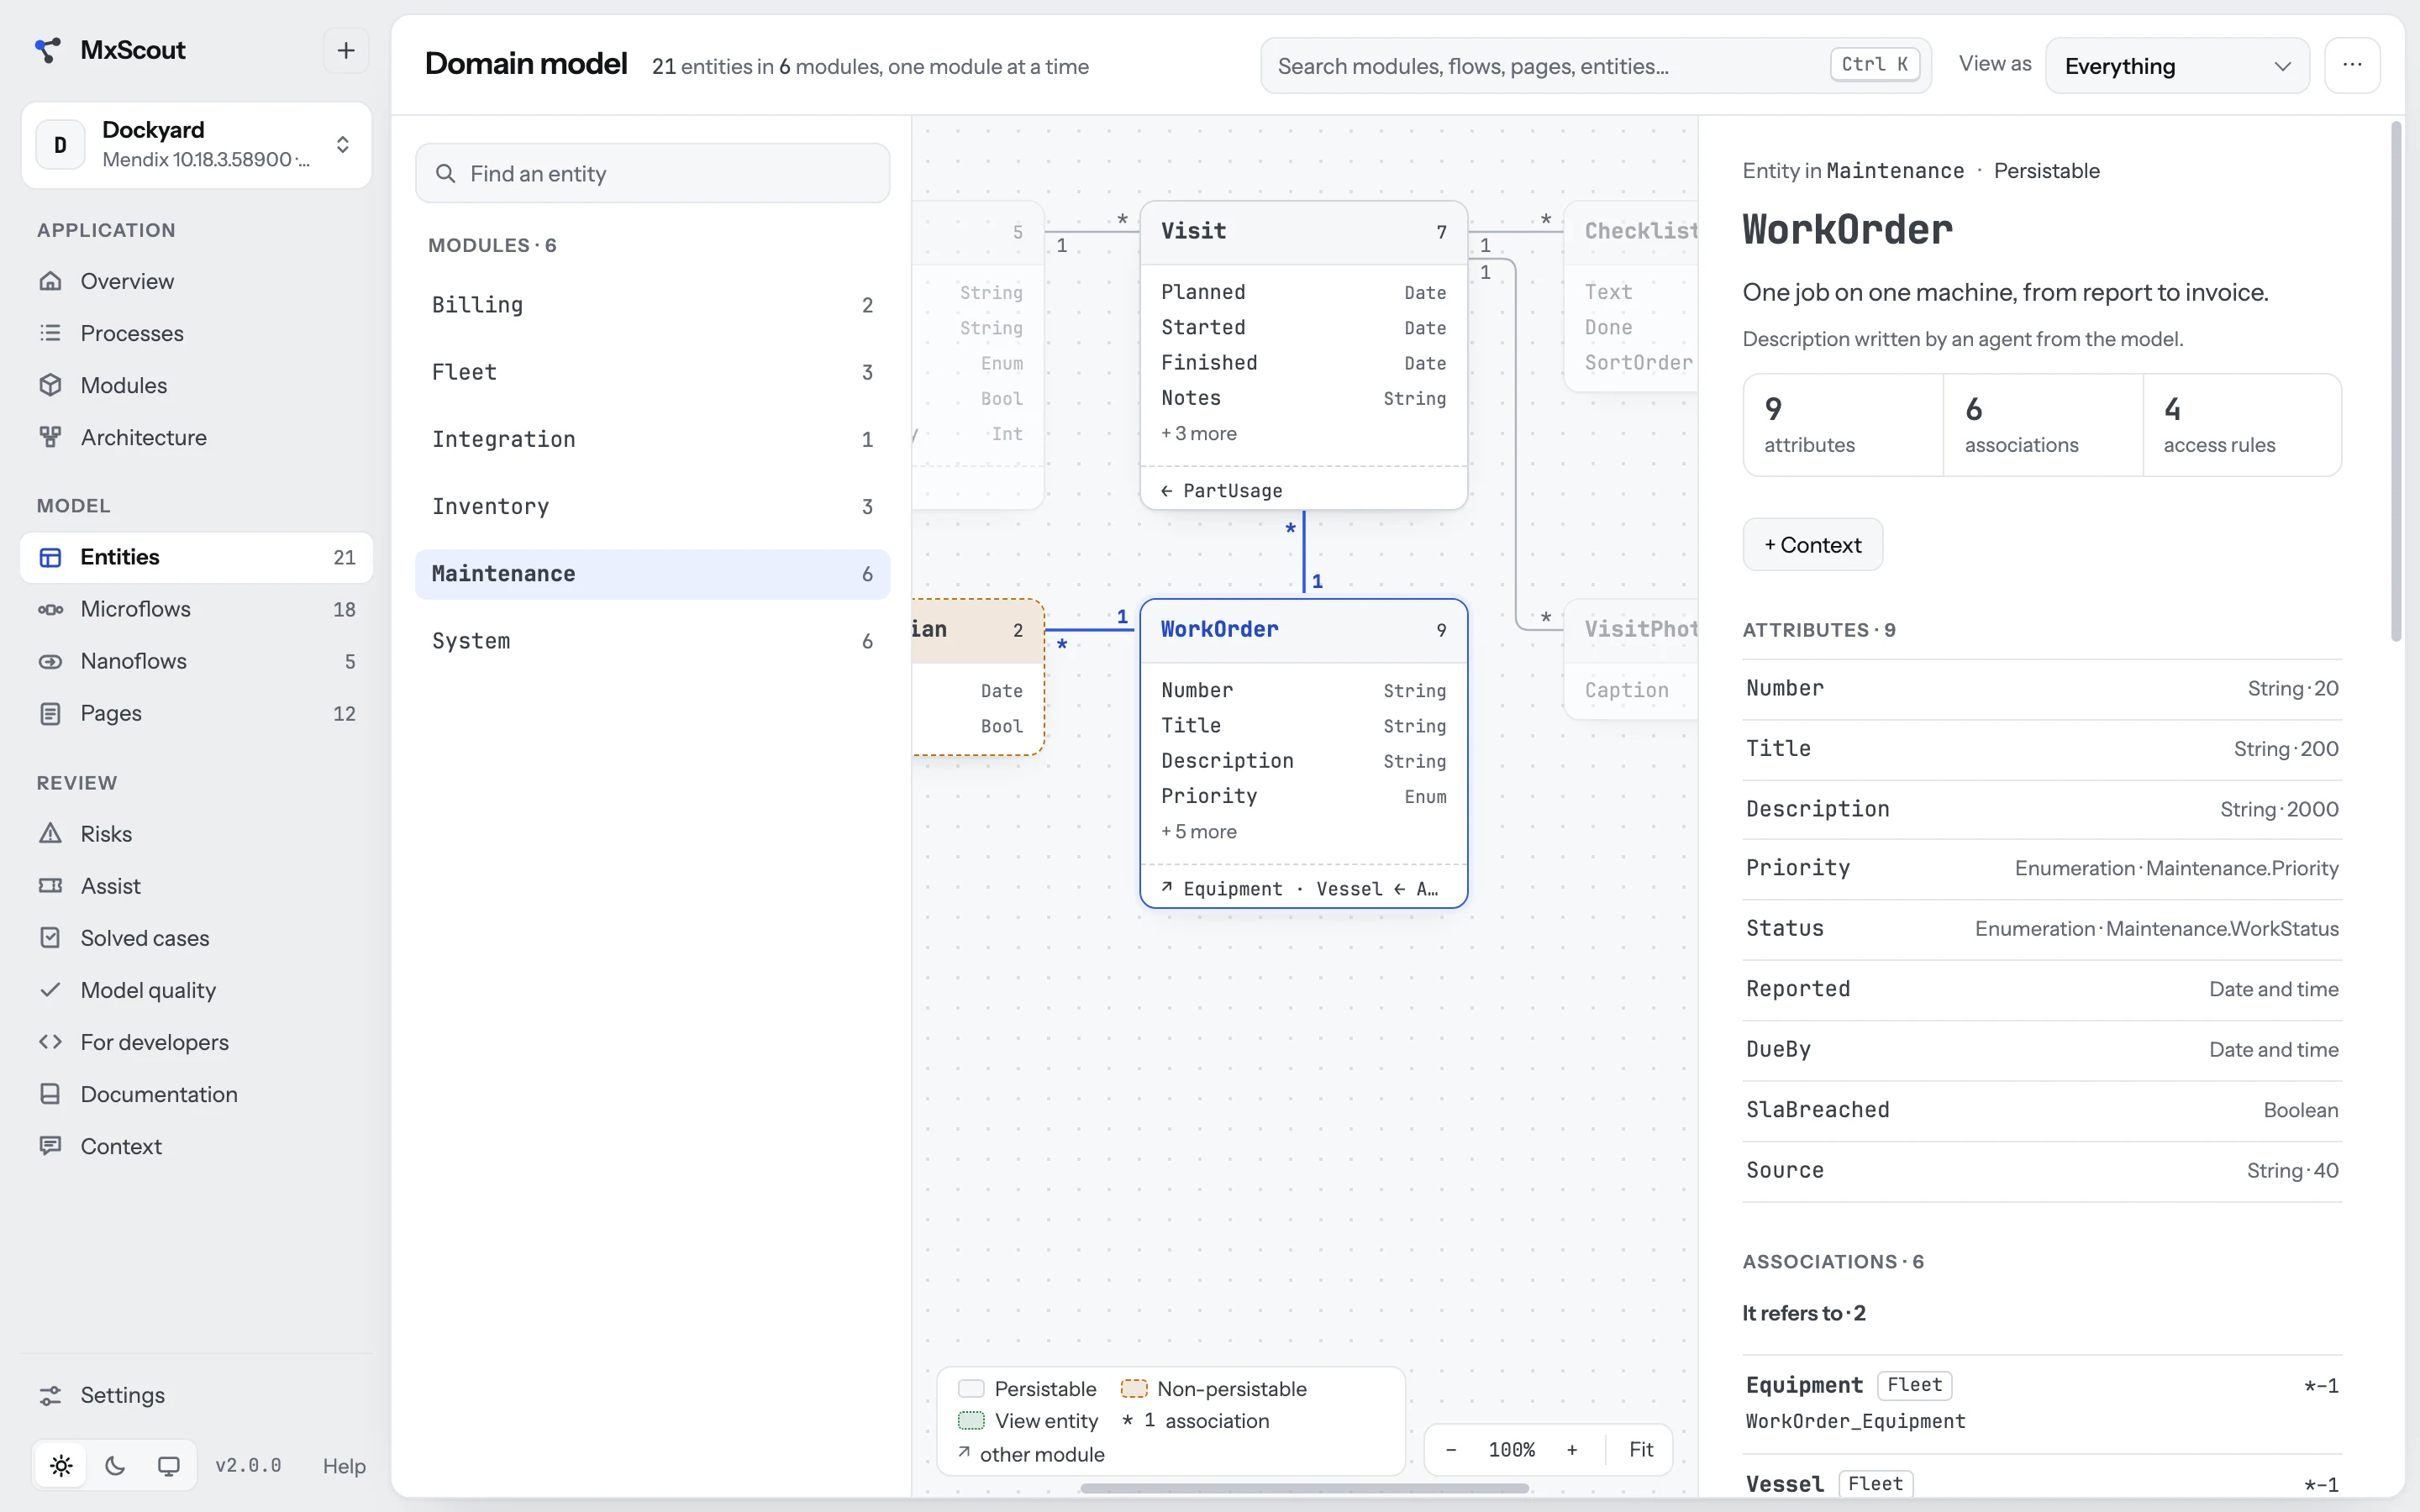Viewport: 2420px width, 1512px height.
Task: Switch to light theme
Action: [x=61, y=1466]
